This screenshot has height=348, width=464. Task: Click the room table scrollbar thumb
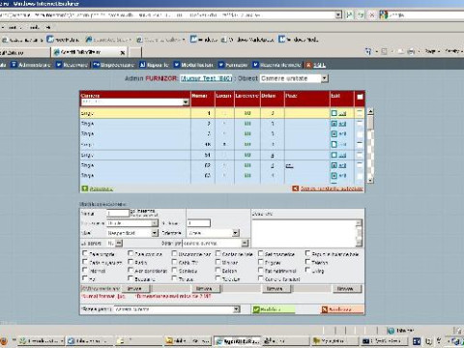[x=370, y=123]
